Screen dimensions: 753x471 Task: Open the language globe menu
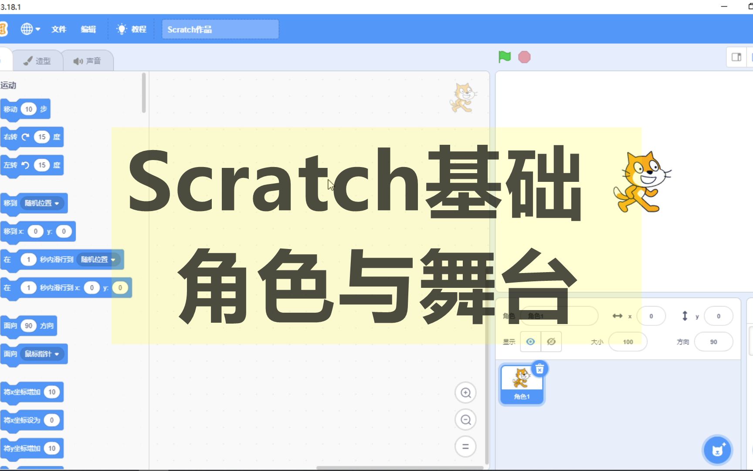coord(30,29)
